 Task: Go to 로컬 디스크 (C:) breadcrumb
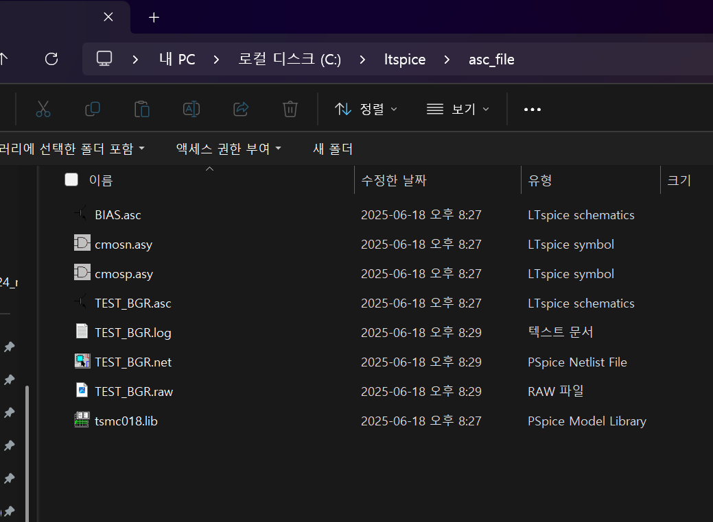290,59
